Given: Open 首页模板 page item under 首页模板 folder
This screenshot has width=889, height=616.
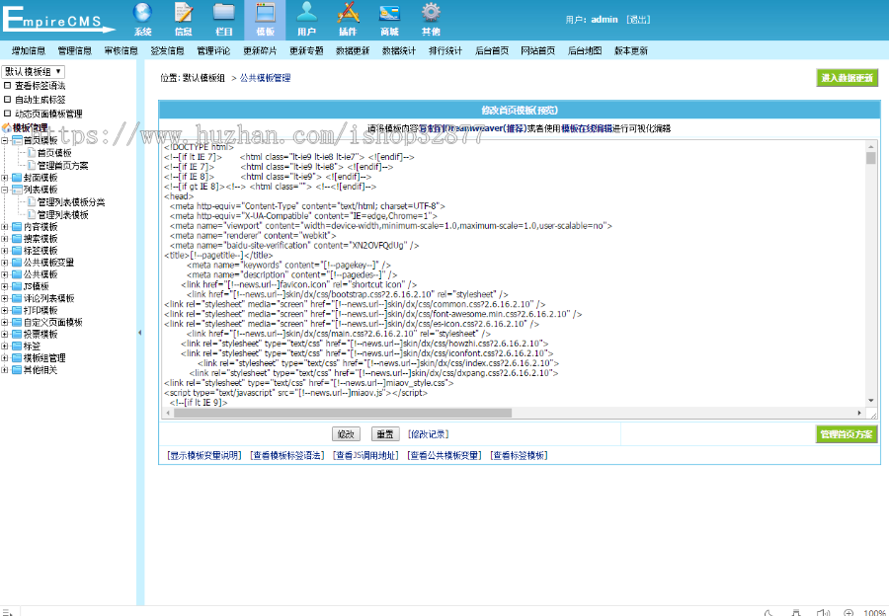Looking at the screenshot, I should pyautogui.click(x=54, y=153).
